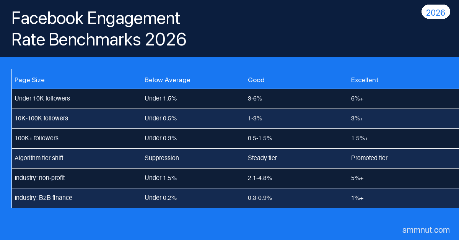
Task: Click the 2026 badge in the header
Action: click(x=435, y=13)
